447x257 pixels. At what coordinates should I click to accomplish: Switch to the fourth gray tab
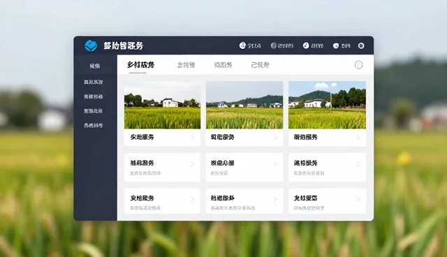tap(260, 65)
